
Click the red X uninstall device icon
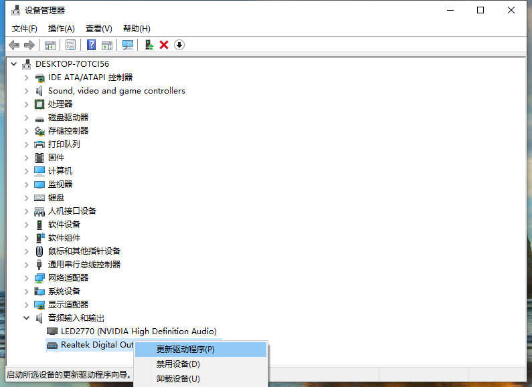click(x=164, y=45)
